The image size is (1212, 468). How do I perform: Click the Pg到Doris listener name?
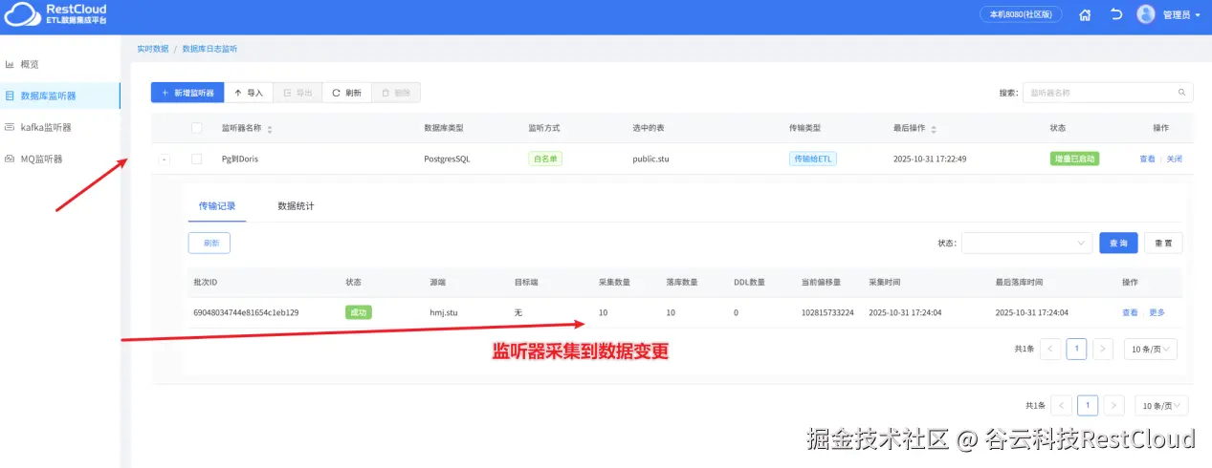click(x=240, y=159)
